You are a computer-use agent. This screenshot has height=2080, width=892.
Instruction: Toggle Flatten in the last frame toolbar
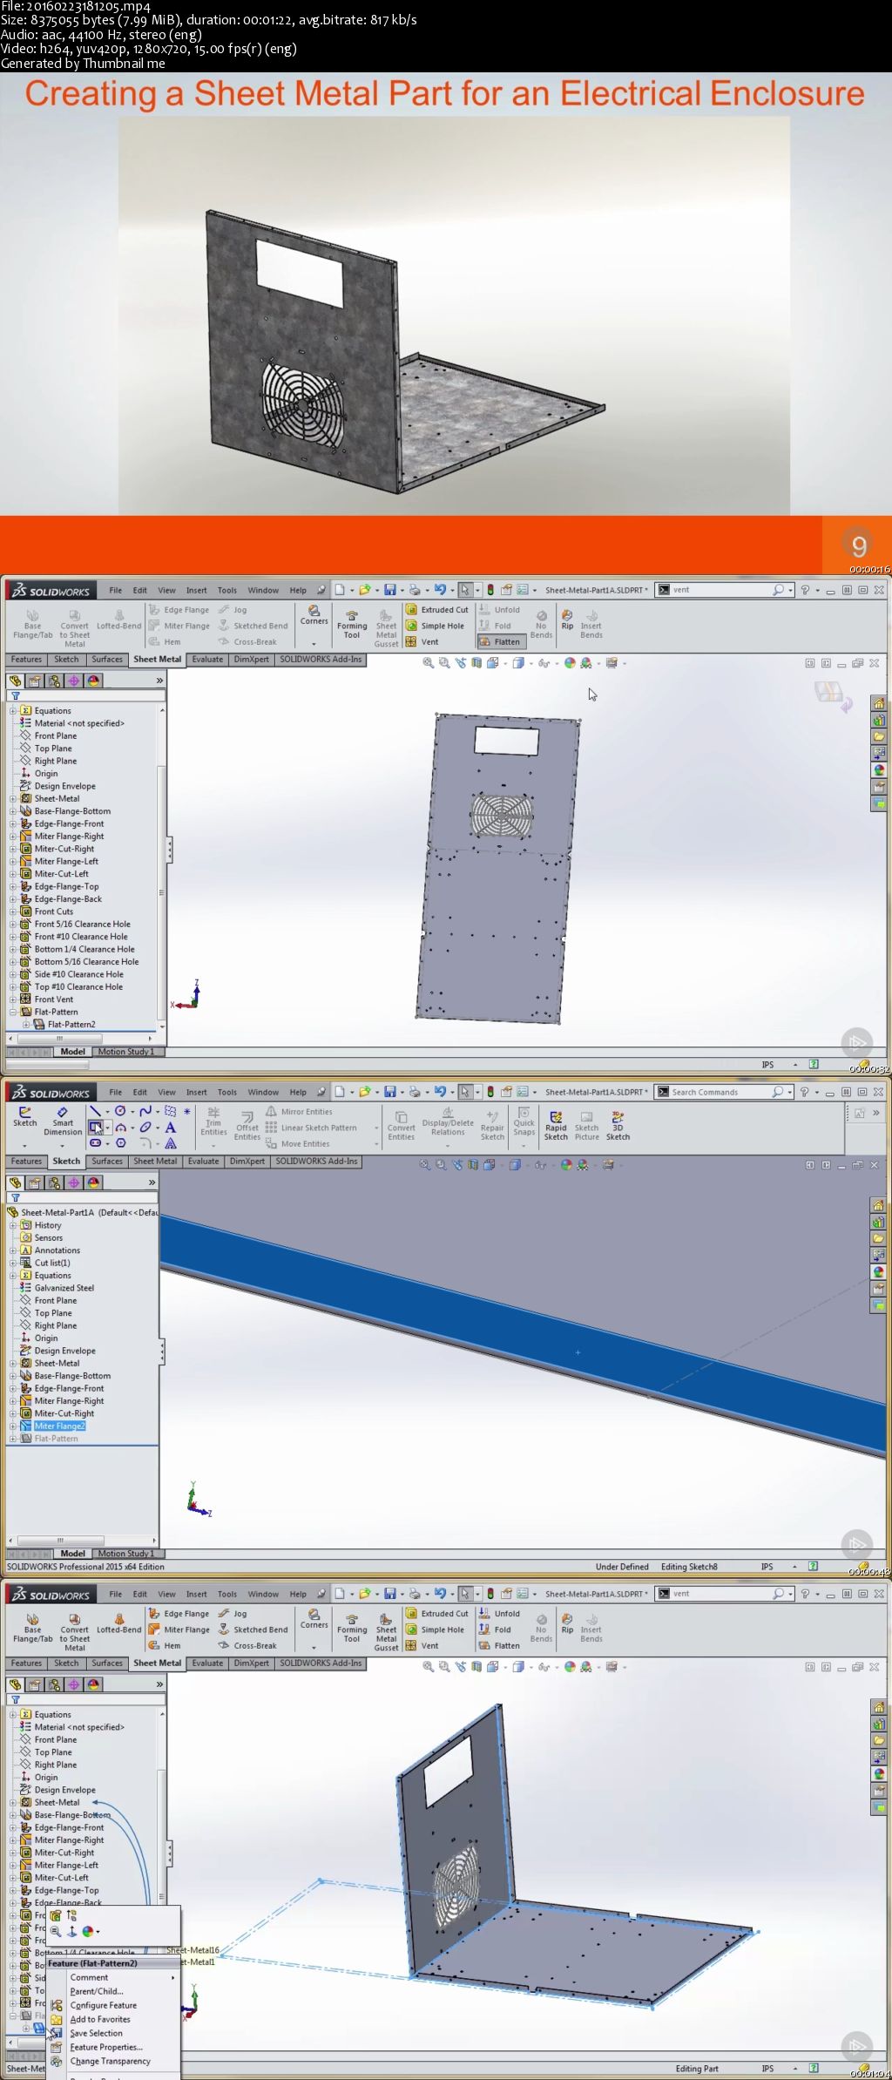(x=500, y=1646)
